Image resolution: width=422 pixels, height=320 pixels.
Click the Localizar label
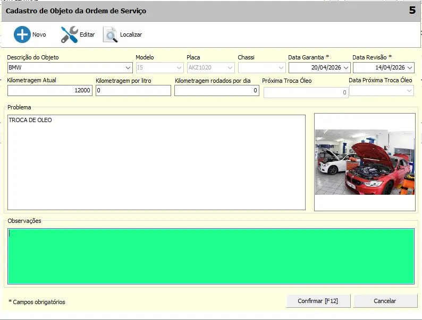pyautogui.click(x=131, y=34)
